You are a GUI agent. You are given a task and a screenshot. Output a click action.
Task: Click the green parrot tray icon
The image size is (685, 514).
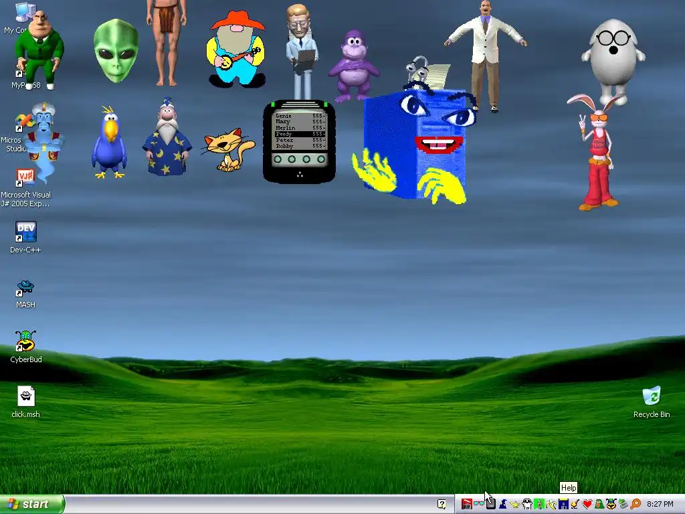(599, 504)
